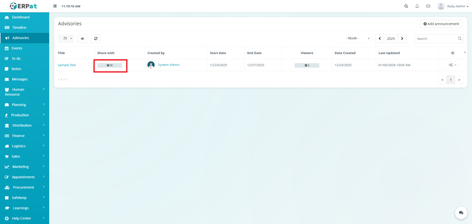Open System Admin profile link
This screenshot has width=472, height=224.
click(x=169, y=65)
